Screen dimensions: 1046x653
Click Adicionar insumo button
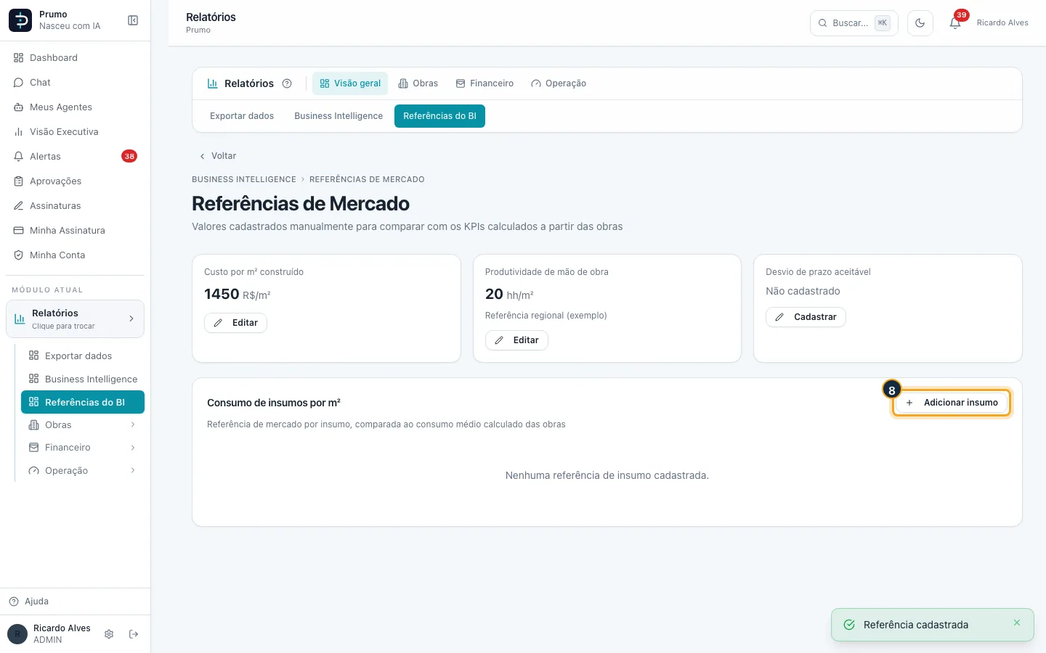pos(952,403)
